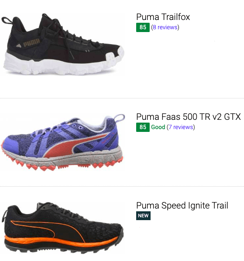
Task: Click the NEW badge under Speed Ignite Trail
Action: [143, 216]
